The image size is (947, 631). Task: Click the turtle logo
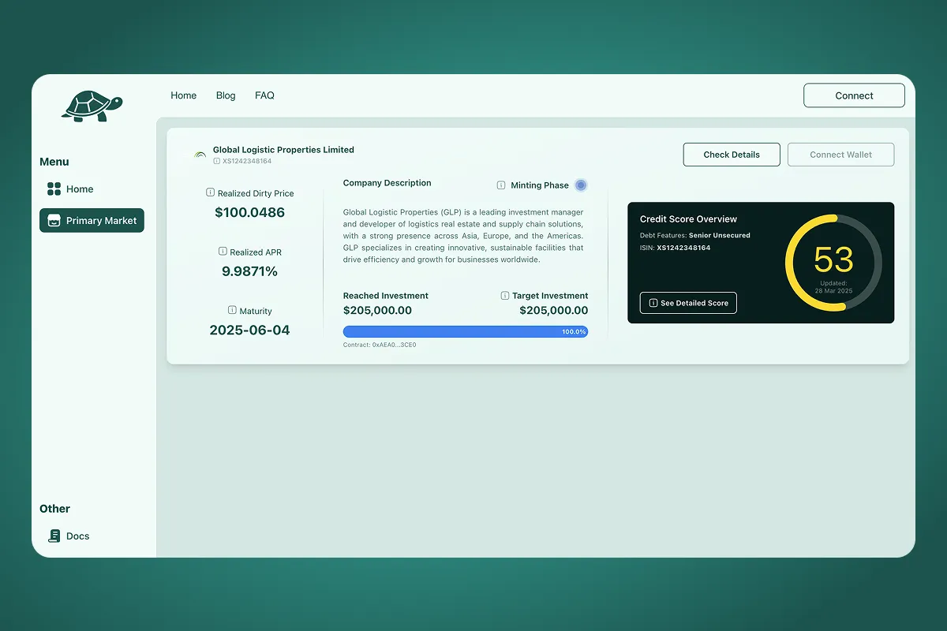click(92, 106)
